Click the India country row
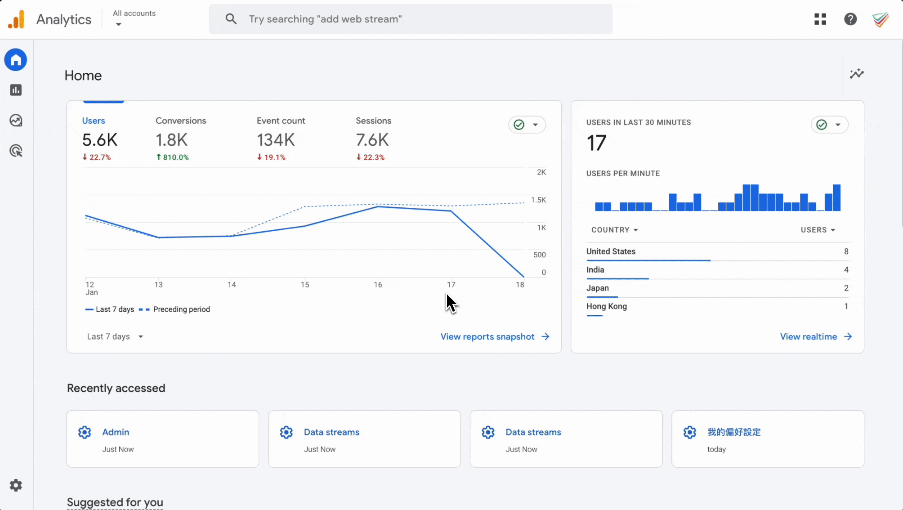Image resolution: width=903 pixels, height=510 pixels. coord(717,270)
